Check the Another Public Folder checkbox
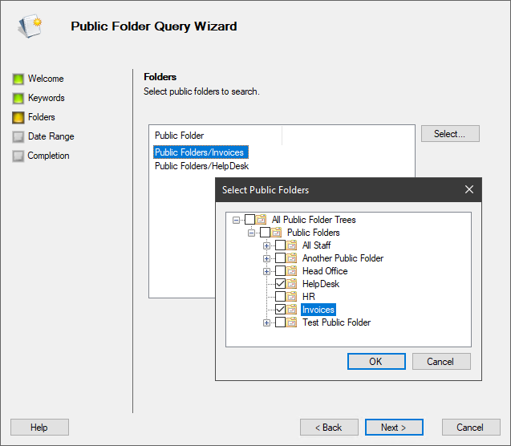511x446 pixels. pyautogui.click(x=280, y=258)
